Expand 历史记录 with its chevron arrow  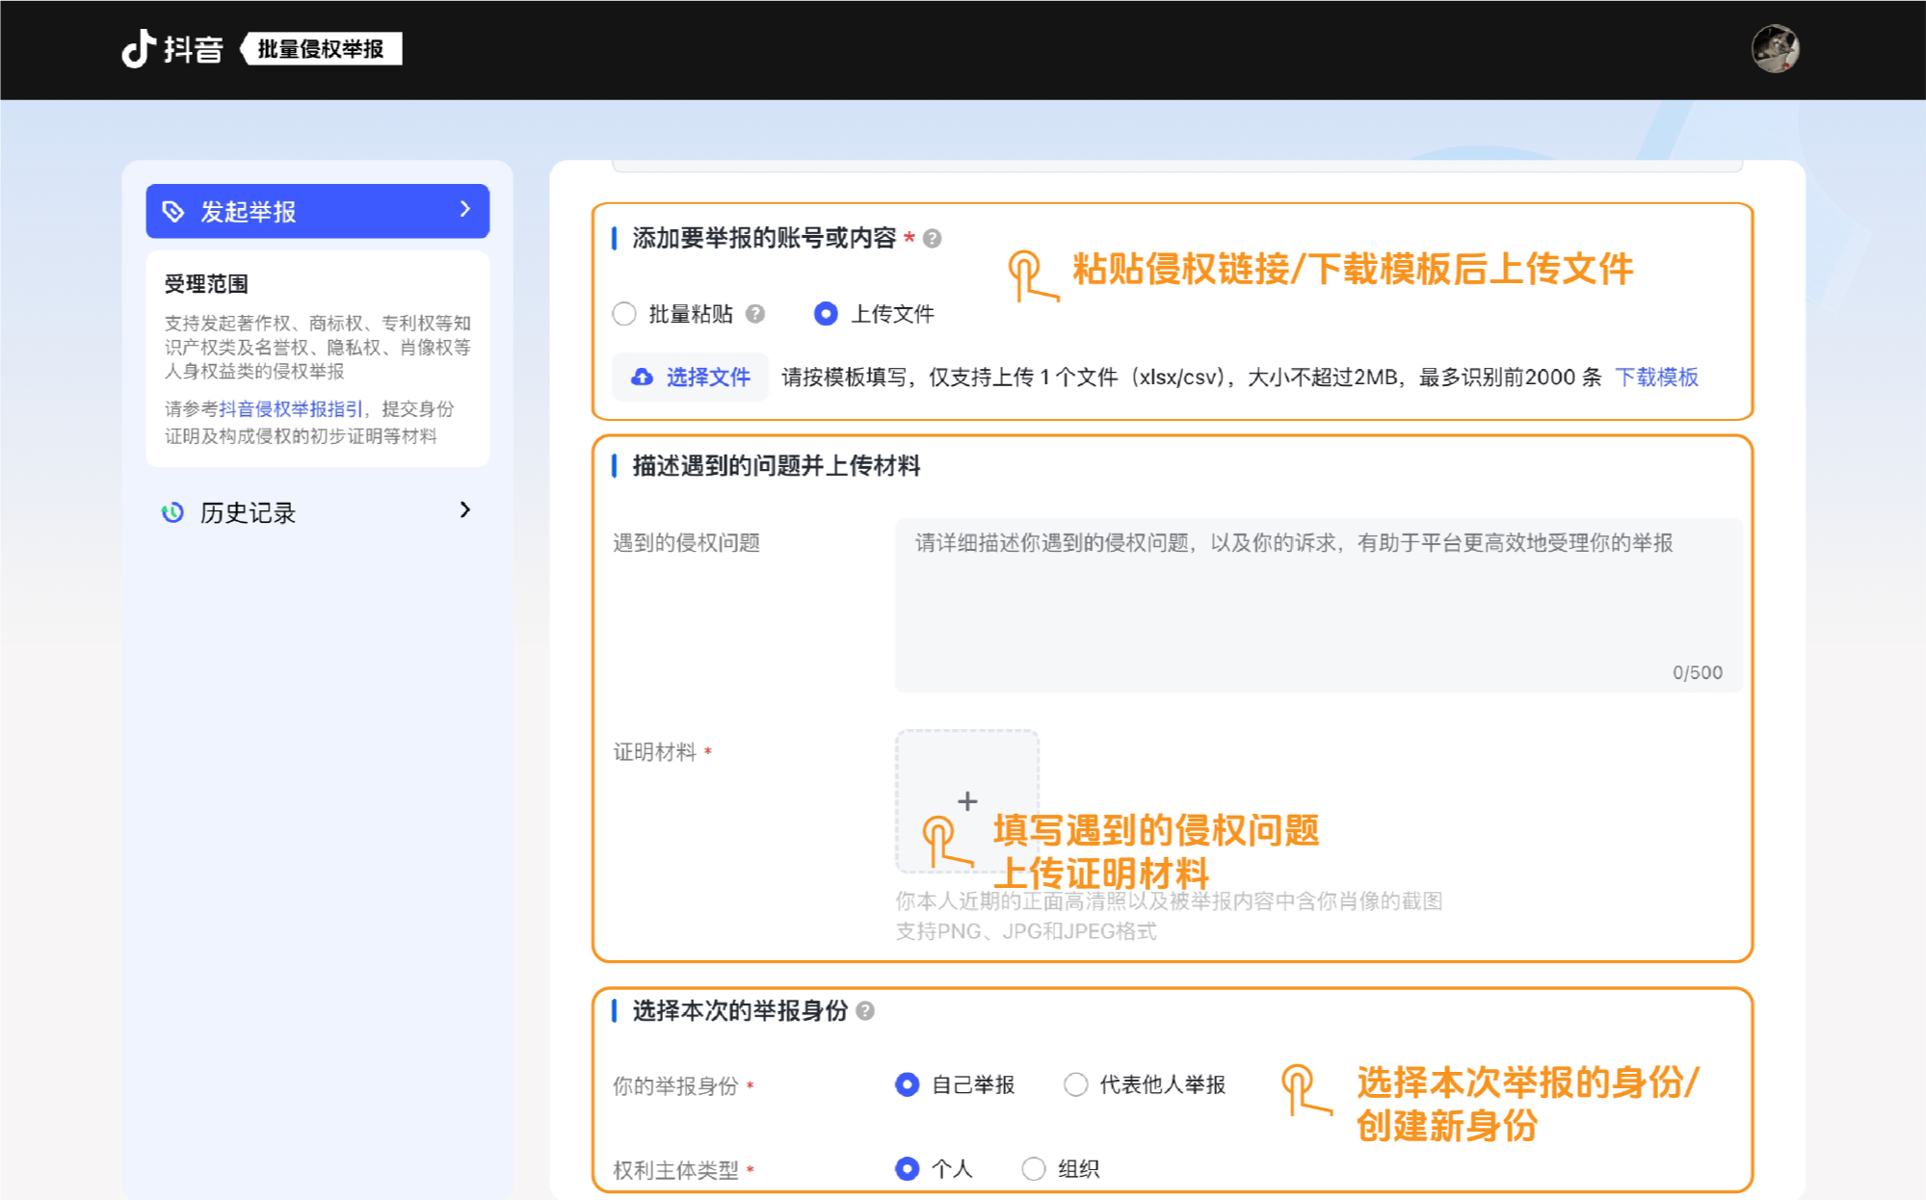(465, 510)
